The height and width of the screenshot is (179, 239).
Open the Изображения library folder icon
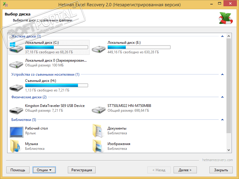[x=98, y=146]
